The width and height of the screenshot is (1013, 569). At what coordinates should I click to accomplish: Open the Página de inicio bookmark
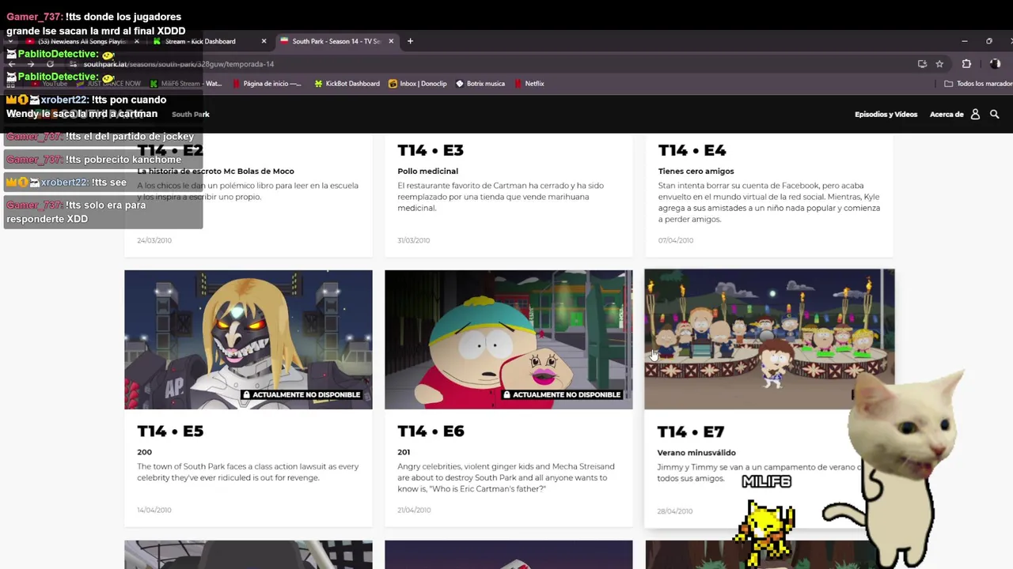[x=266, y=84]
